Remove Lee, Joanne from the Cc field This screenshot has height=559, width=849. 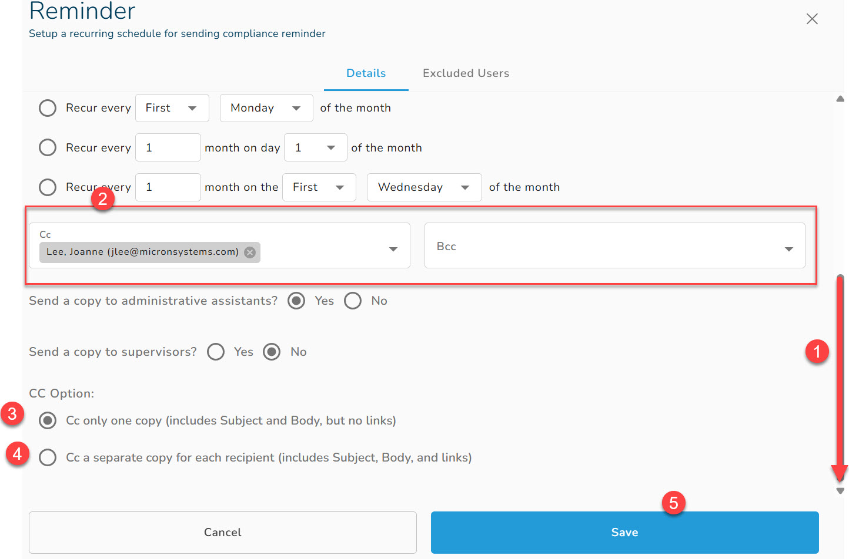[250, 252]
